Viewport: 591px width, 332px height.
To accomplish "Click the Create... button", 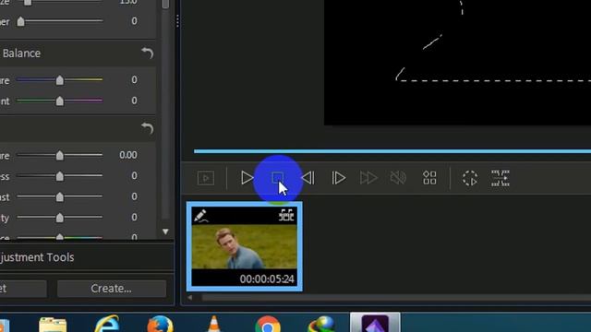I will pyautogui.click(x=112, y=289).
